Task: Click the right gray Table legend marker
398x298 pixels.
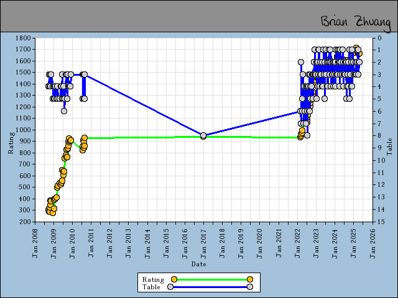Action: (x=250, y=287)
